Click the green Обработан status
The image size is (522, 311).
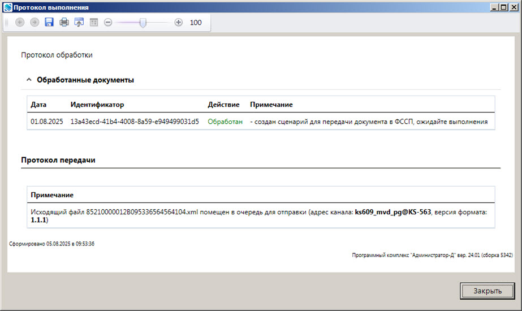click(x=225, y=122)
